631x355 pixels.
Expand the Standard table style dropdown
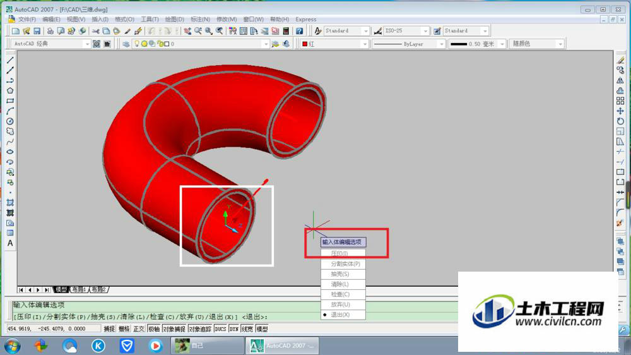point(485,31)
